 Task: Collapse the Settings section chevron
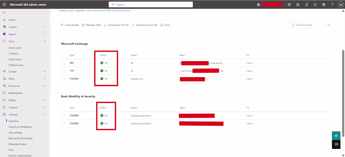[45, 115]
